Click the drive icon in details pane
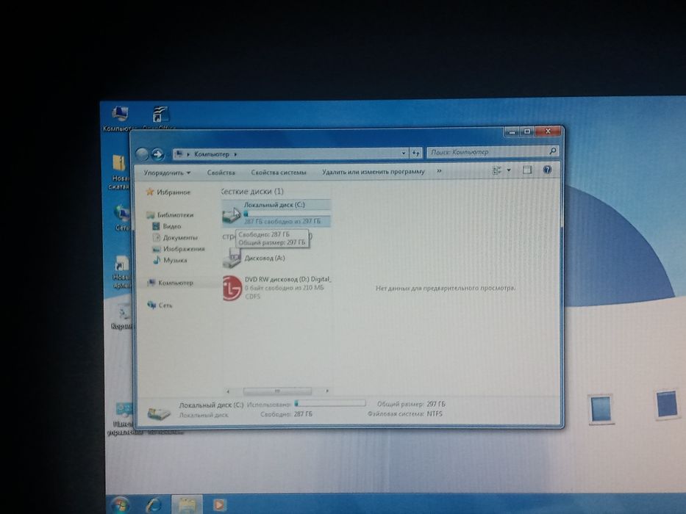This screenshot has width=686, height=514. [x=158, y=412]
